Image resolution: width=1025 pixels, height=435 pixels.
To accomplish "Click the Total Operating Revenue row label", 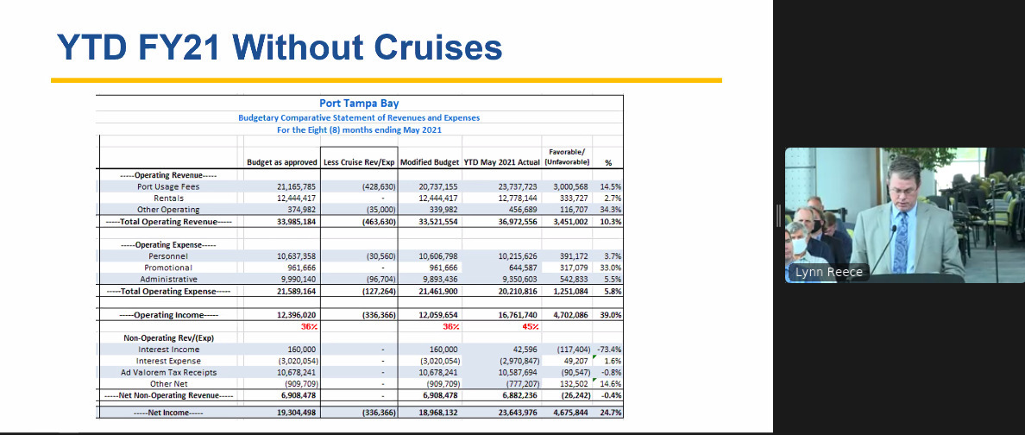I will click(168, 222).
